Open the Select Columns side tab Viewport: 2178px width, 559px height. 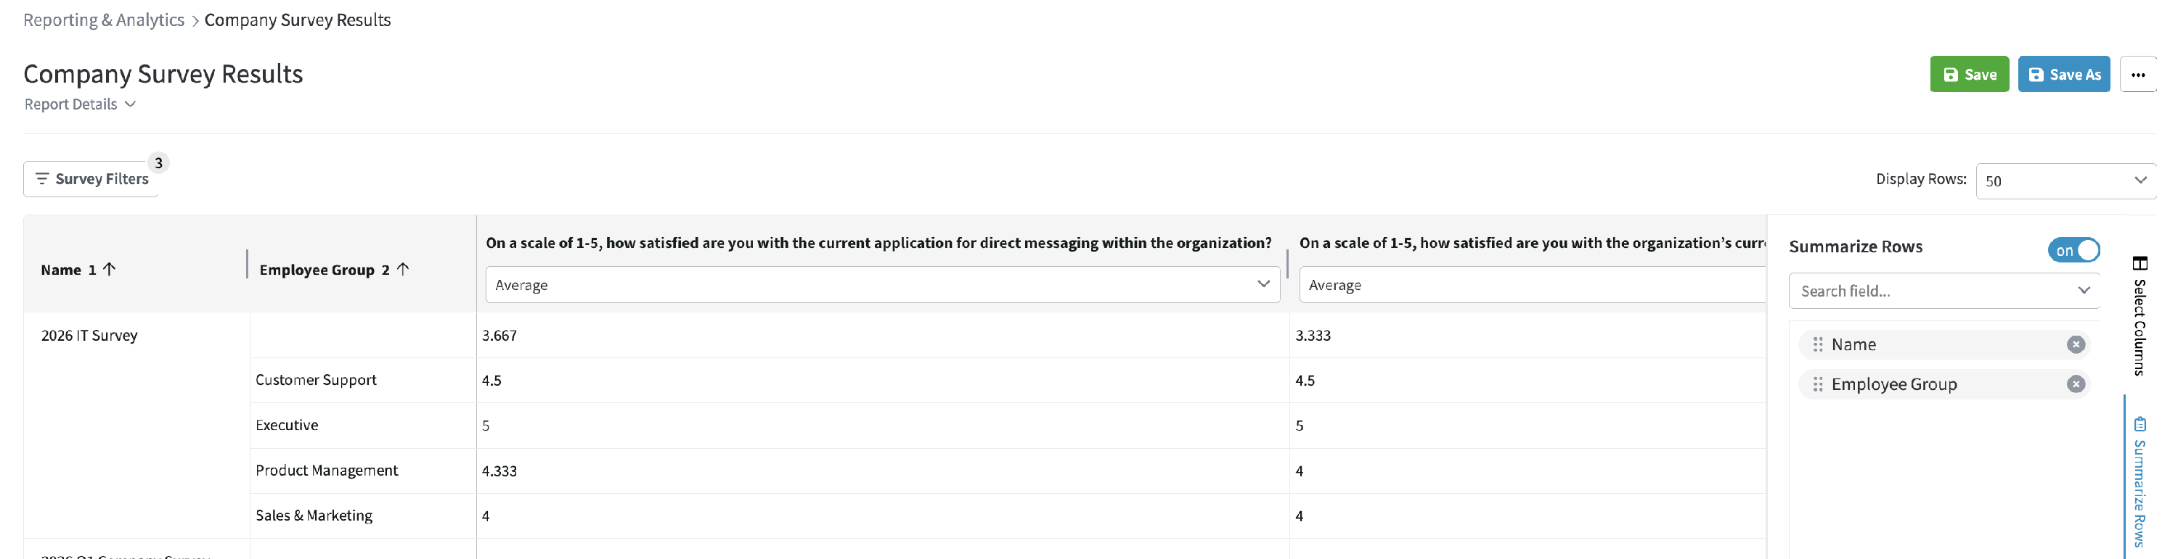click(2139, 316)
